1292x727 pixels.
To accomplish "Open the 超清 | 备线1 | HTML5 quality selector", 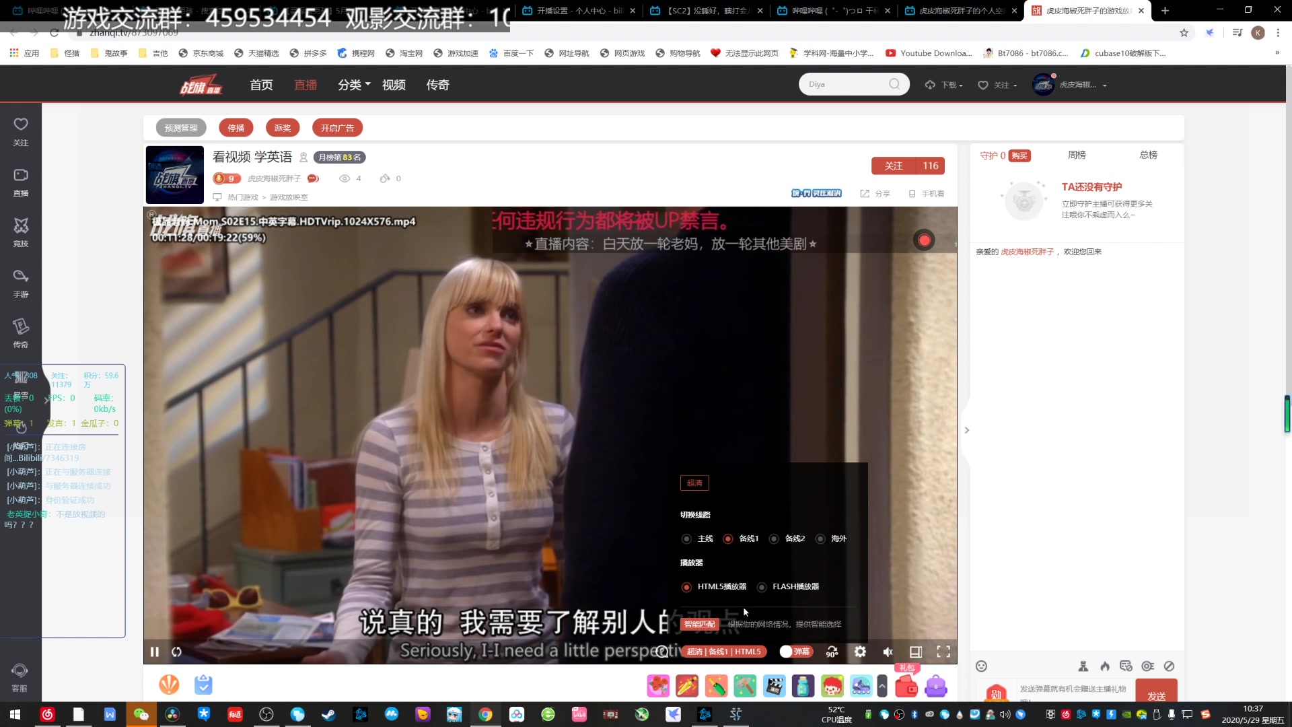I will [724, 652].
